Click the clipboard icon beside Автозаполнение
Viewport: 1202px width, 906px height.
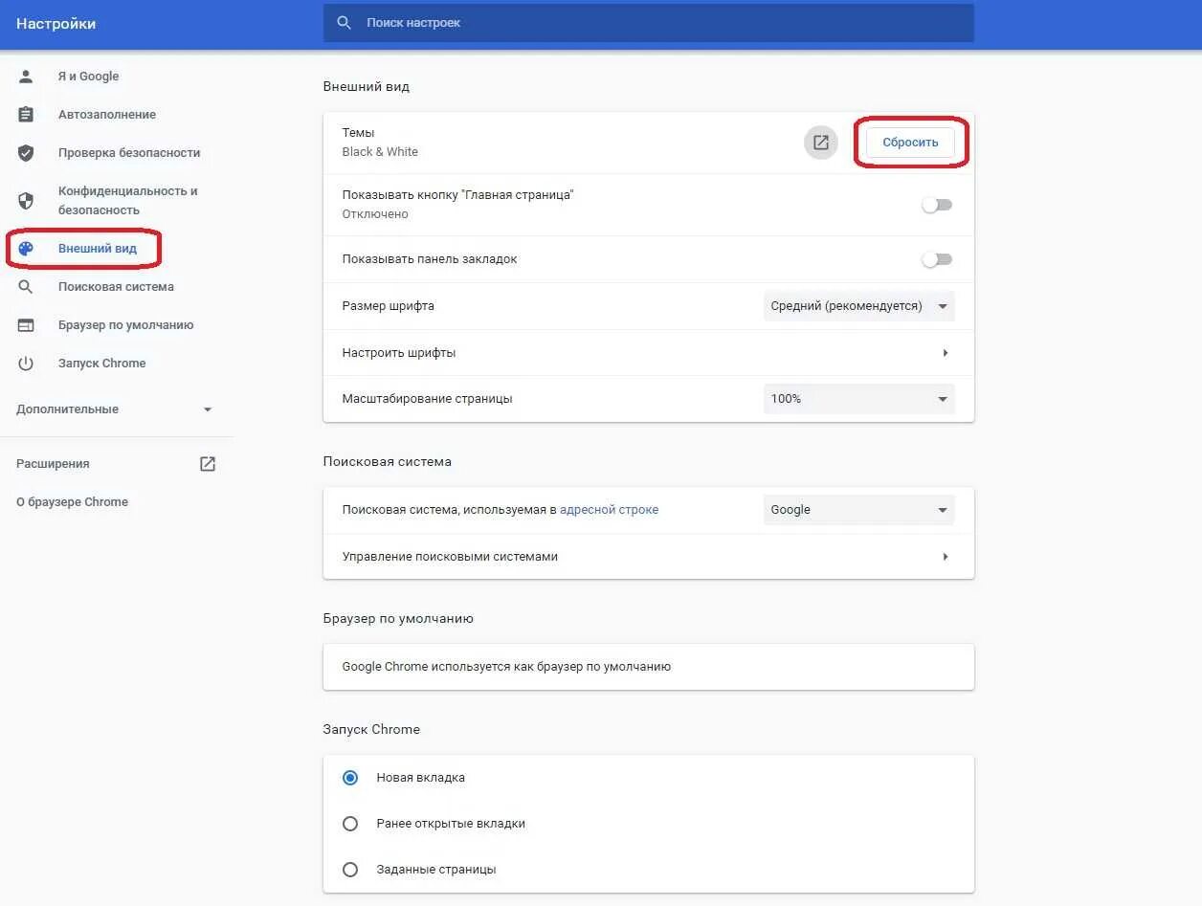click(26, 115)
